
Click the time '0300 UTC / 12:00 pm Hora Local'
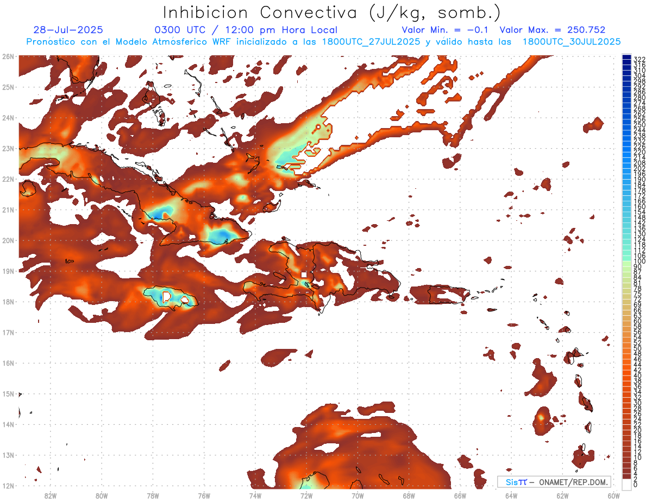tap(246, 30)
